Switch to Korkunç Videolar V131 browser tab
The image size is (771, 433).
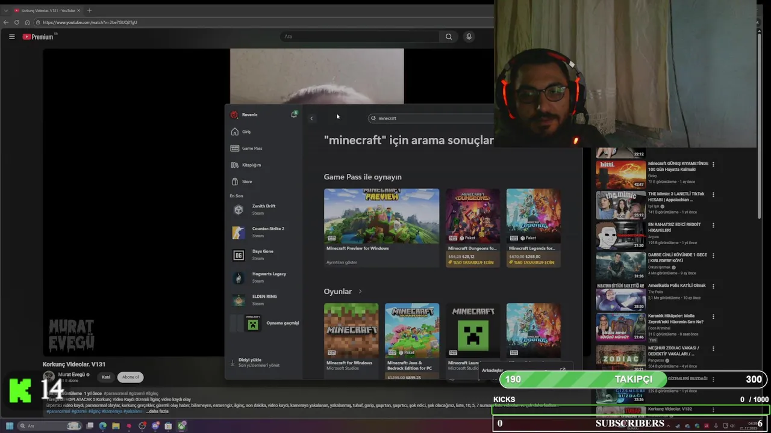point(48,10)
